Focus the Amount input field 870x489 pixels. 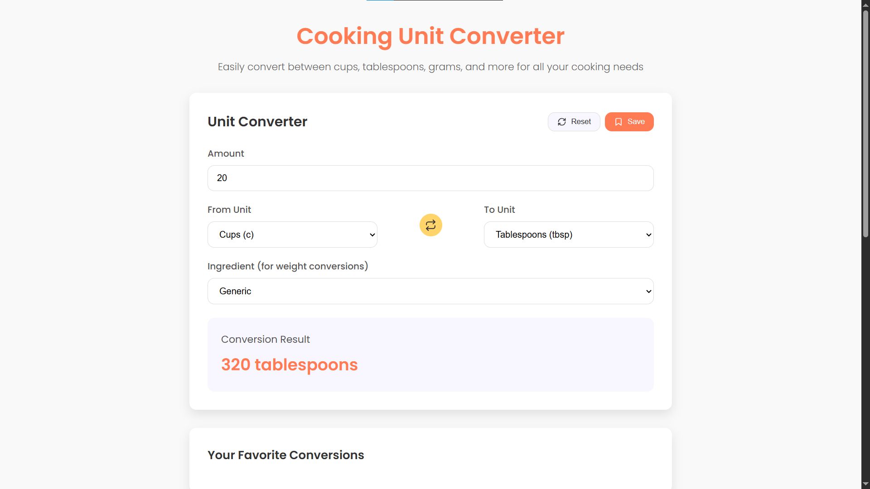(430, 178)
